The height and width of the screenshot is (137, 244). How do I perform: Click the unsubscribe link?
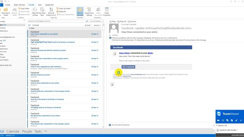coord(127,76)
